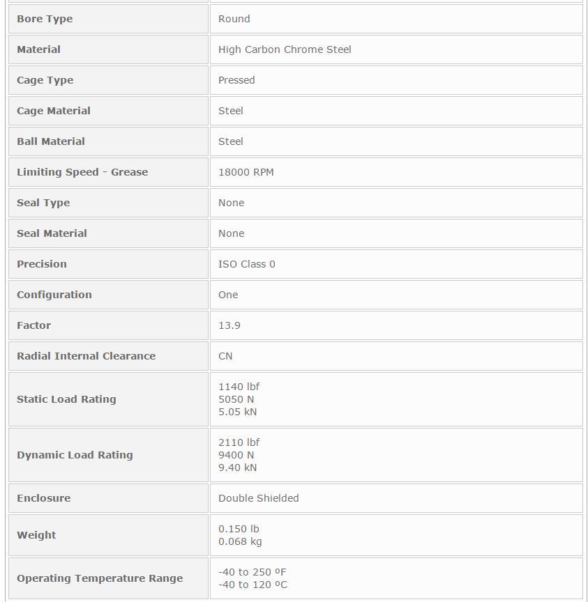Viewport: 588px width, 602px height.
Task: Select the Factor value 13.9
Action: pos(229,325)
